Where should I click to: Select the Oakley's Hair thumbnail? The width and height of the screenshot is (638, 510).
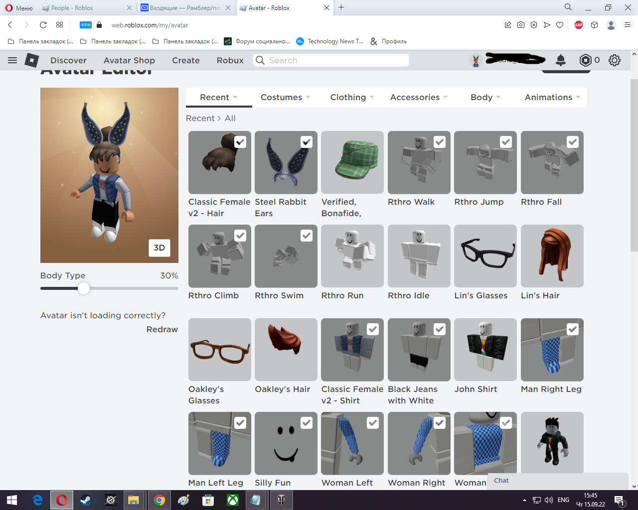286,350
